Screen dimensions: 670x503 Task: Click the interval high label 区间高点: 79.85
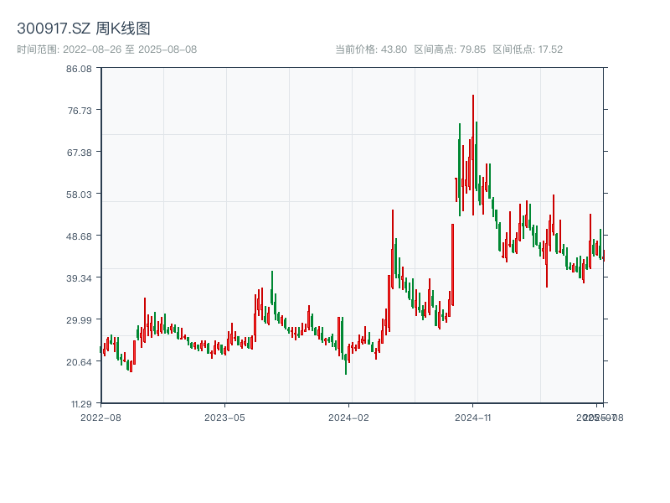[x=450, y=49]
